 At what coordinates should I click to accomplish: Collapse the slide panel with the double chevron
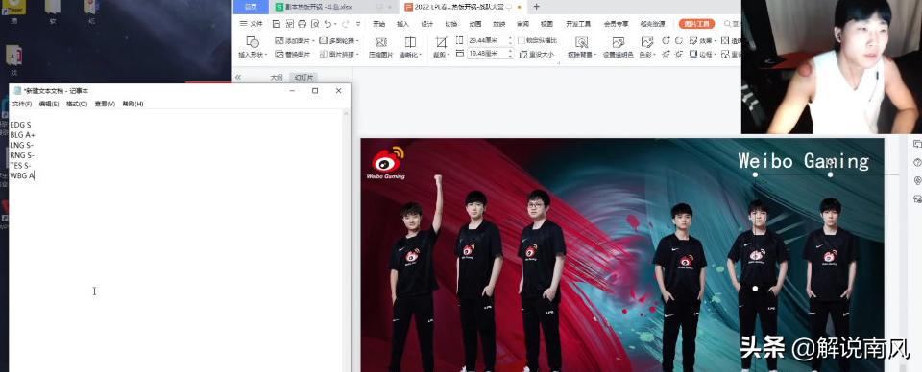[x=238, y=77]
